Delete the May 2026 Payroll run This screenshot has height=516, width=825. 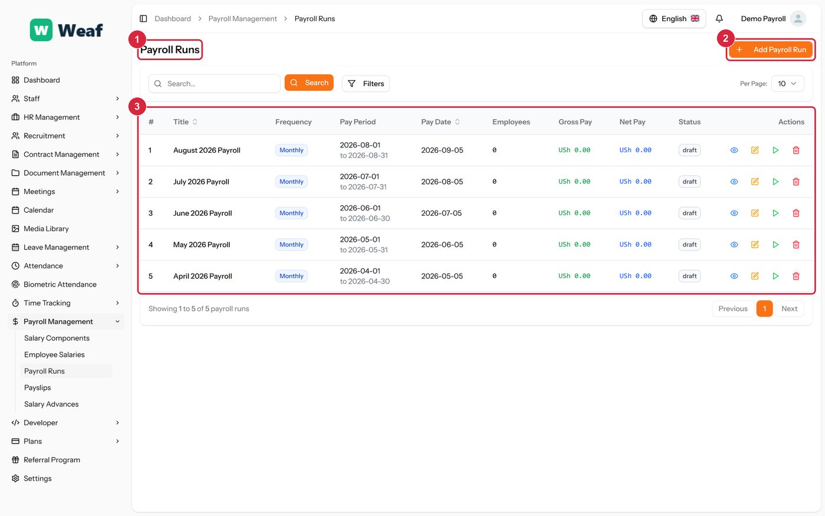coord(796,245)
